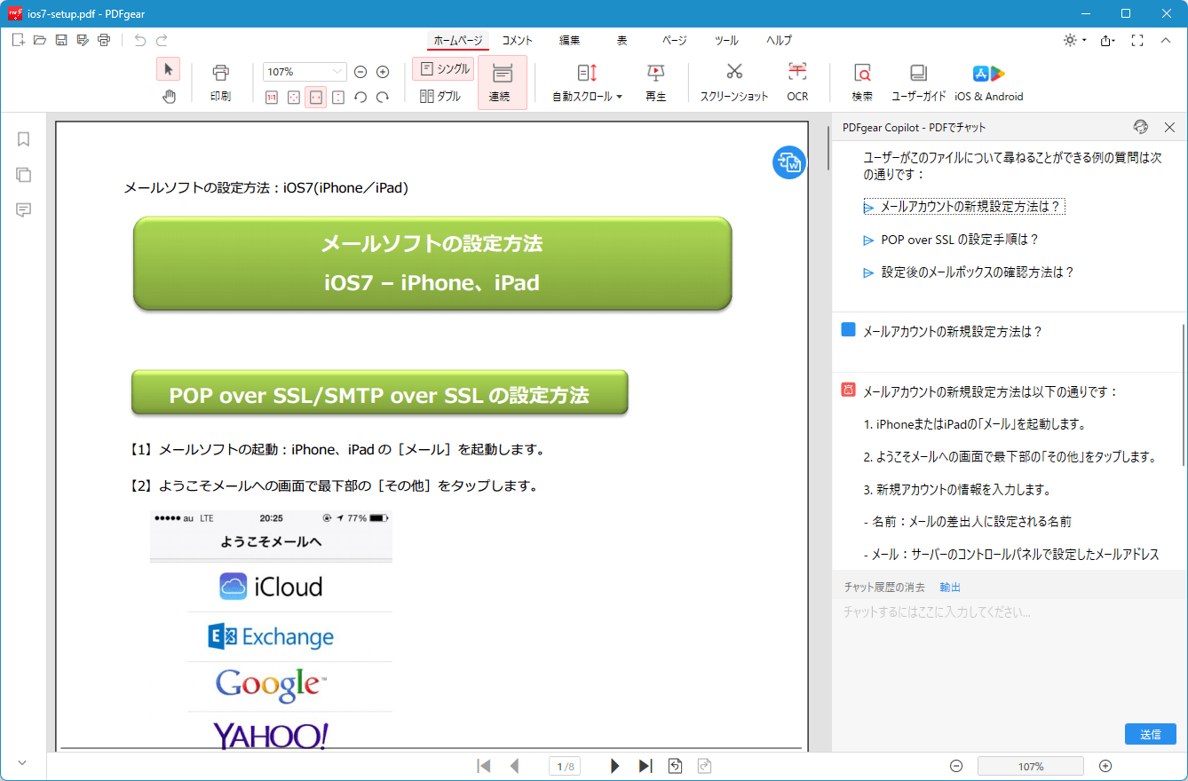Click the headset support icon in the Copilot header

(1142, 127)
